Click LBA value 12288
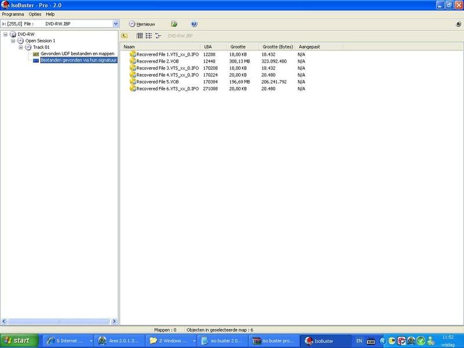The width and height of the screenshot is (464, 348). [209, 55]
